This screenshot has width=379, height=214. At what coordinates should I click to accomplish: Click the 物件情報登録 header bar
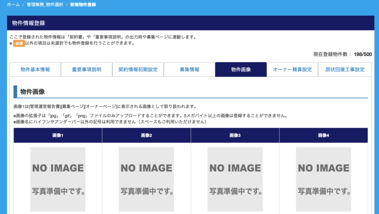(x=191, y=23)
